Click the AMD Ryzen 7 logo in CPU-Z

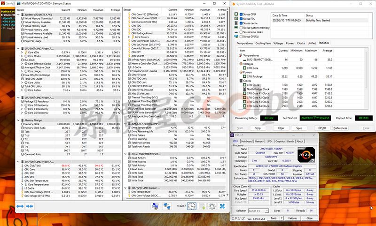(x=306, y=155)
